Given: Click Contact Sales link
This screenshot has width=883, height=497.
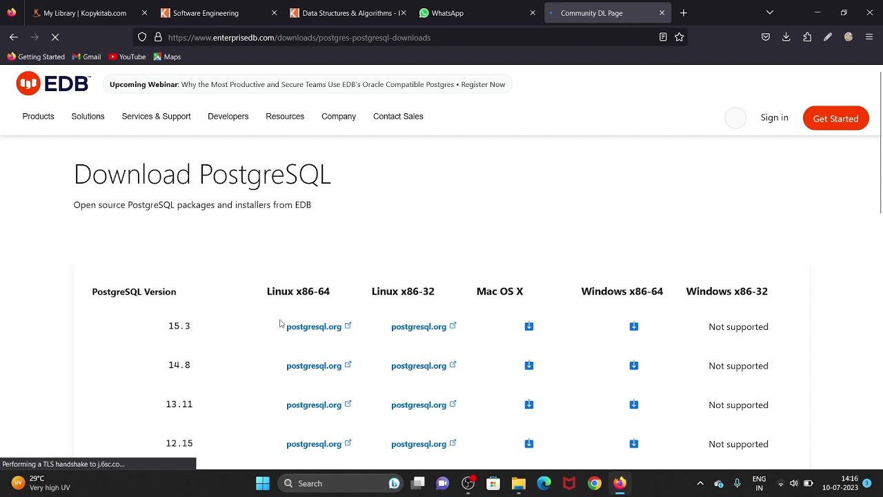Looking at the screenshot, I should click(398, 117).
